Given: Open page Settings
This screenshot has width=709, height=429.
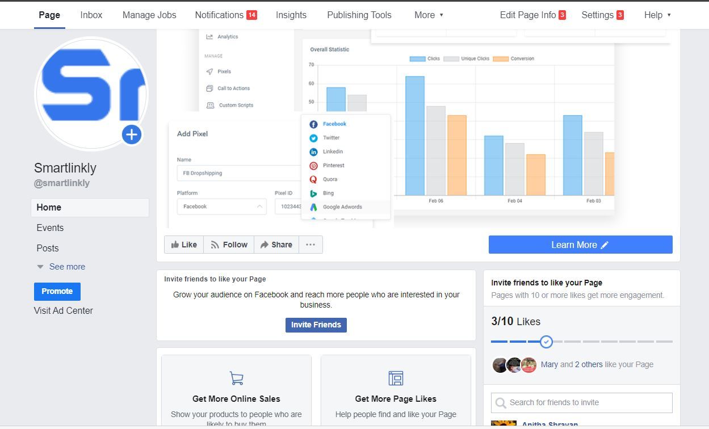Looking at the screenshot, I should (603, 15).
